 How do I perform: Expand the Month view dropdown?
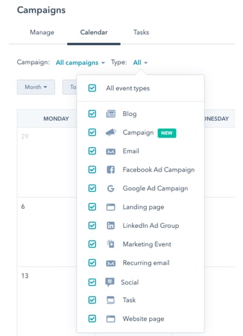click(36, 87)
